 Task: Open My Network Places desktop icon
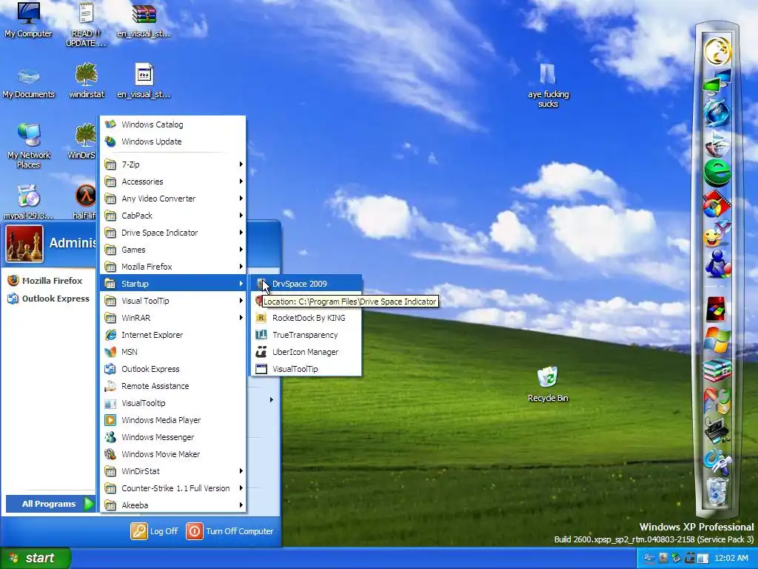coord(29,145)
